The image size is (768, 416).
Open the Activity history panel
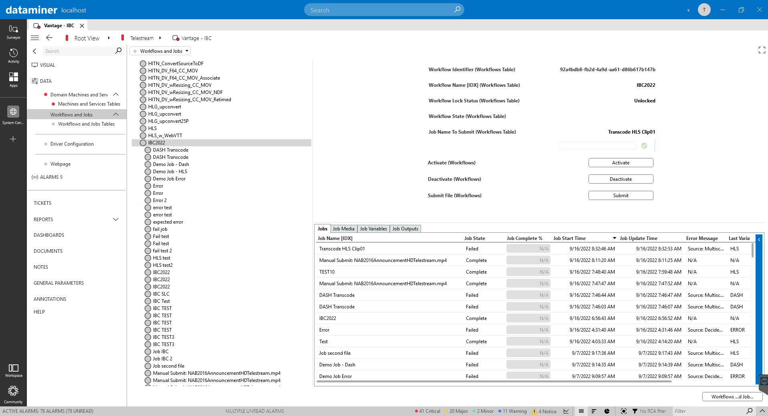(13, 56)
